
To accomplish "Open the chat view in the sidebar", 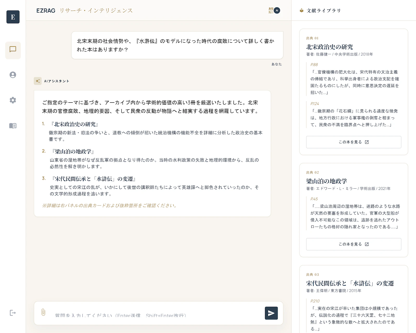I will (x=13, y=50).
